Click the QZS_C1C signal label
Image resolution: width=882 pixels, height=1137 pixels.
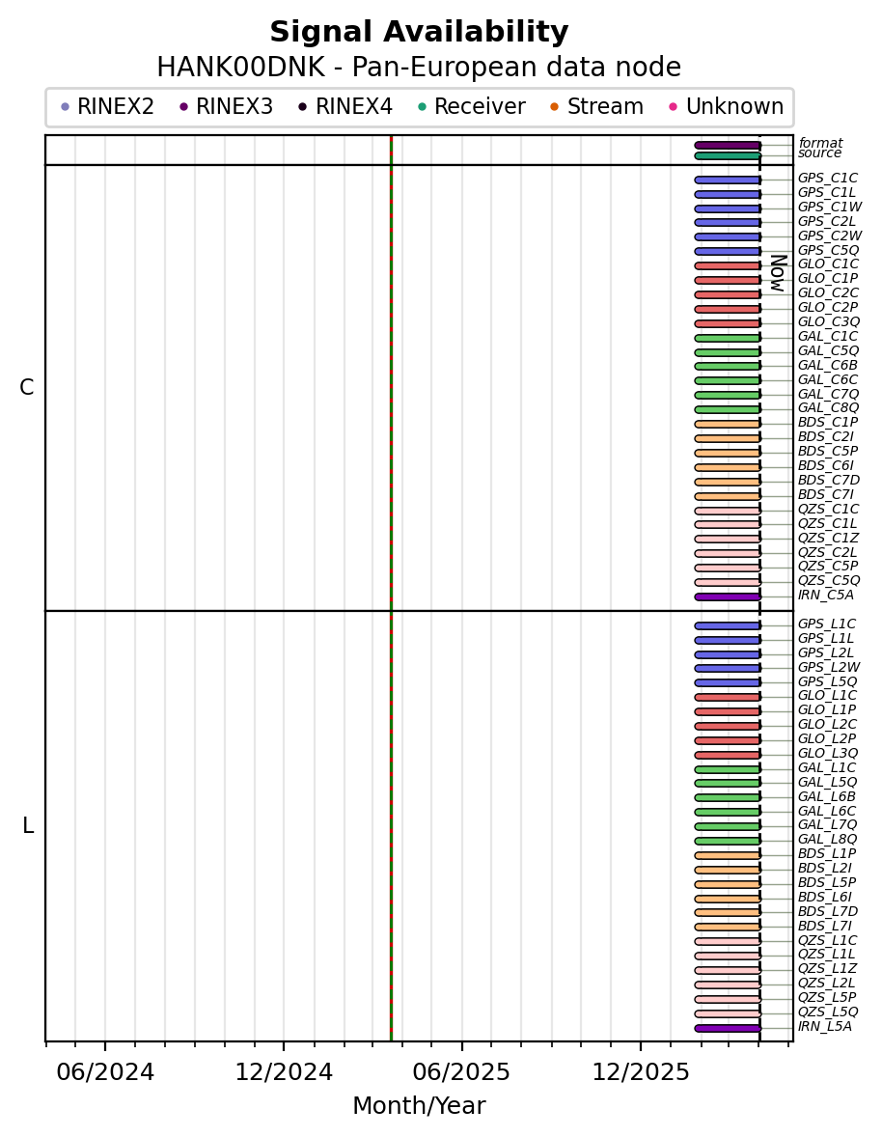[x=827, y=509]
